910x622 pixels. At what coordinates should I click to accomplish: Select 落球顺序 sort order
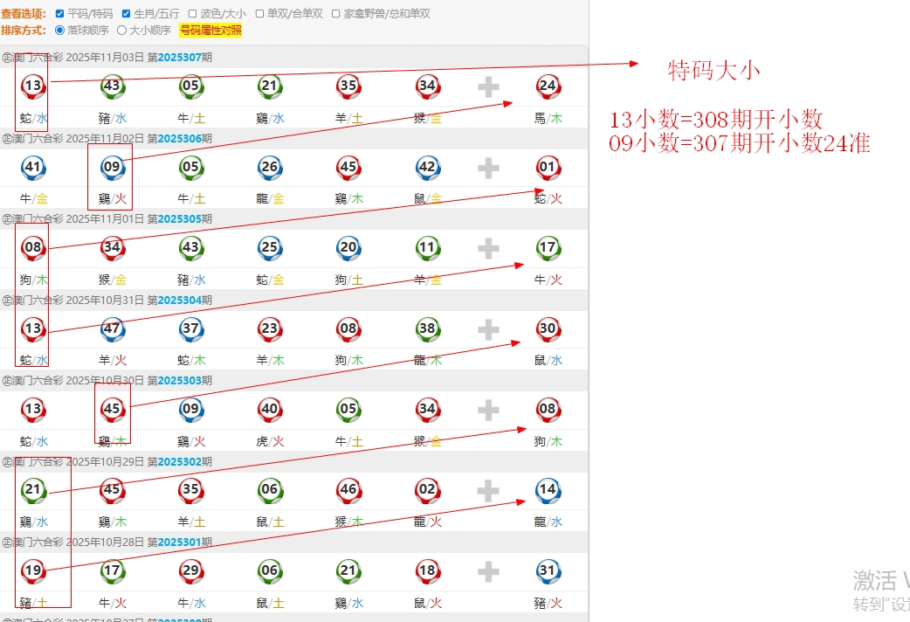click(59, 30)
